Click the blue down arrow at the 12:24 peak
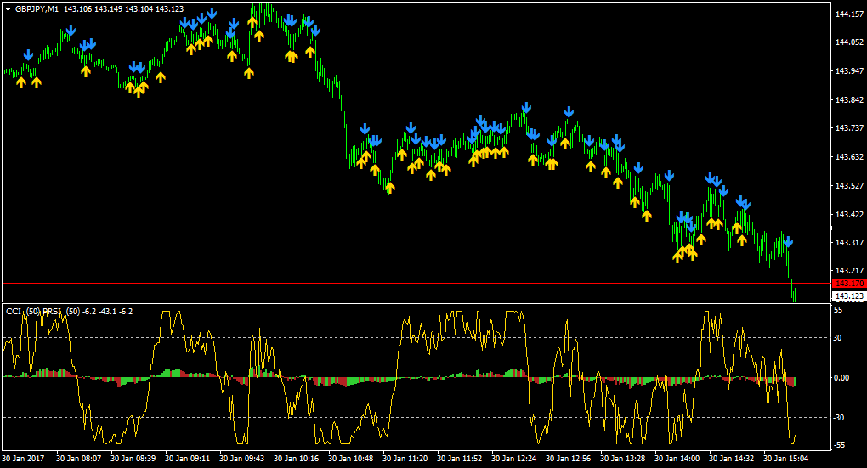 [x=526, y=107]
